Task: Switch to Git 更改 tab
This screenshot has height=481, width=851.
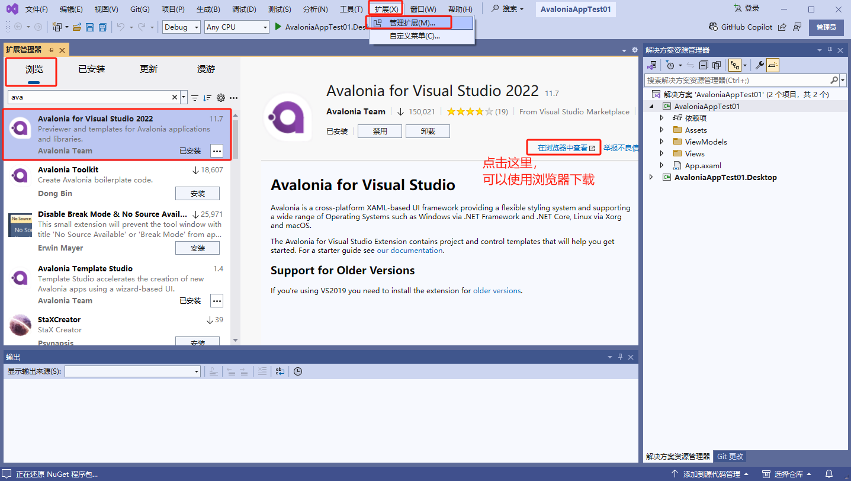Action: [x=730, y=456]
